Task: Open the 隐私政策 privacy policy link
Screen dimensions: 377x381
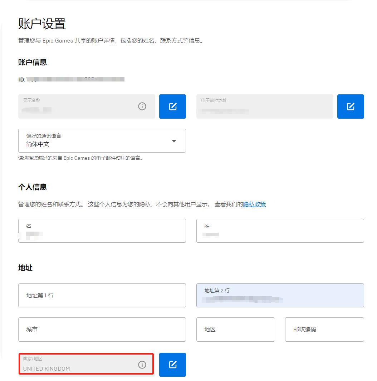Action: click(254, 204)
